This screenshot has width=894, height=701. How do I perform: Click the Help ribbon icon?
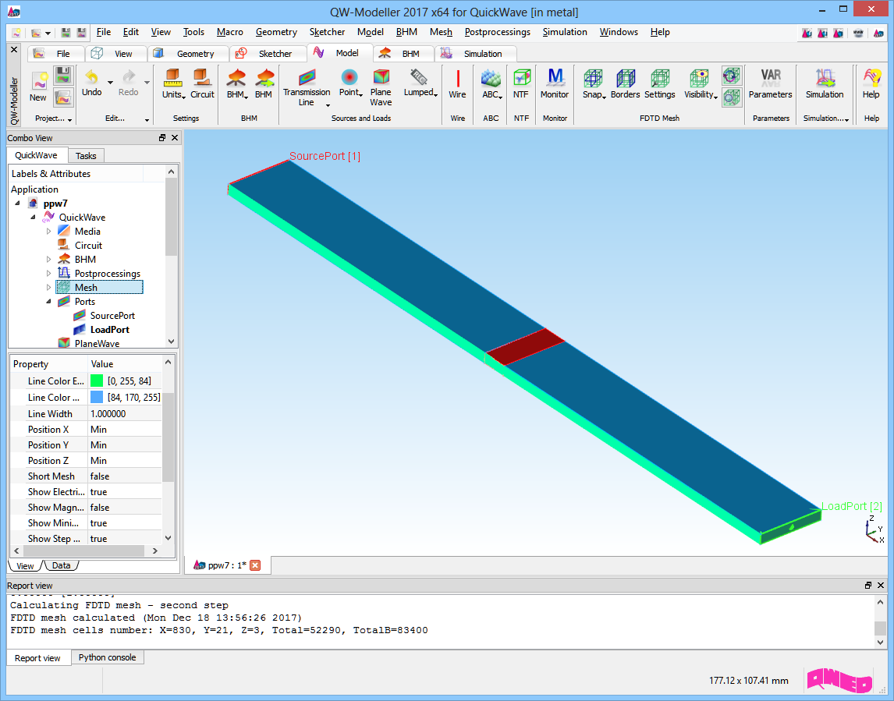click(871, 77)
